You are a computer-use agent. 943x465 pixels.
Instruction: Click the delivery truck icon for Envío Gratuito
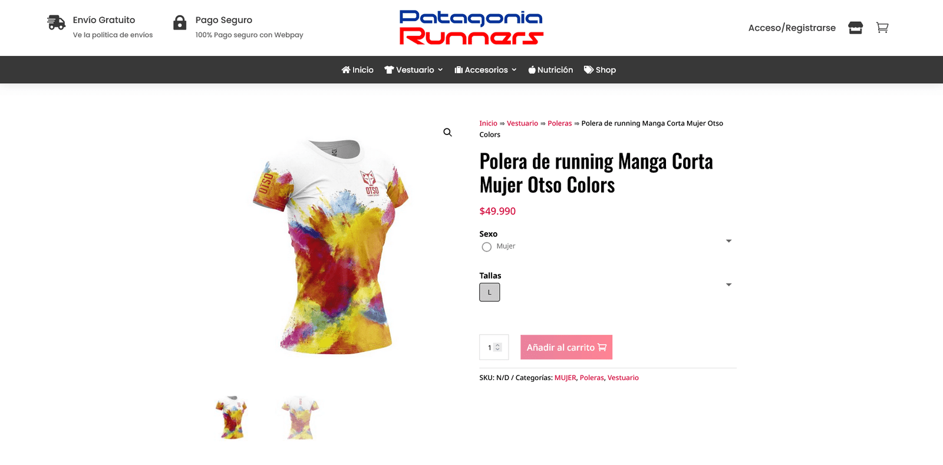tap(56, 23)
